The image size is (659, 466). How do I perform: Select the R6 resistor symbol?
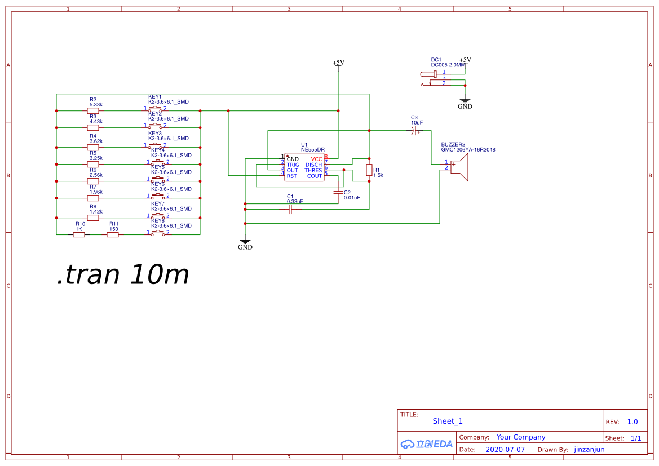93,181
